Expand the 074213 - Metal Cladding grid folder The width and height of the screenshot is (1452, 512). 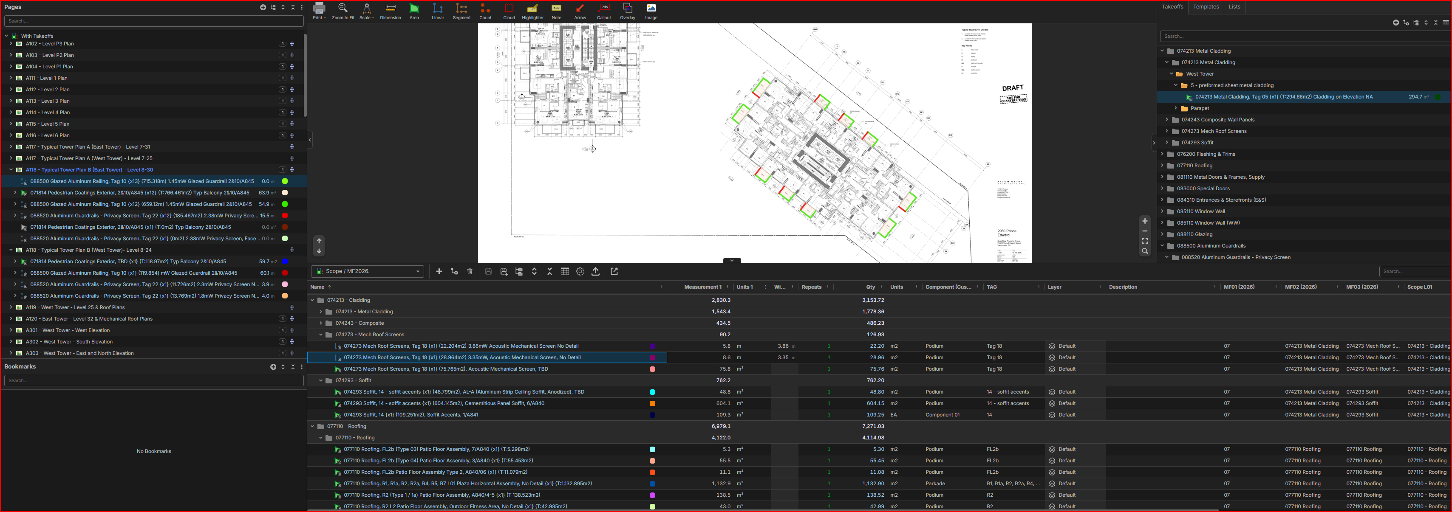(321, 312)
